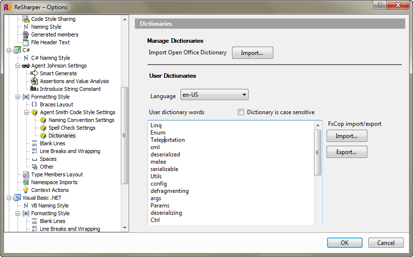
Task: Click the C# Blank Lines icon
Action: [34, 143]
